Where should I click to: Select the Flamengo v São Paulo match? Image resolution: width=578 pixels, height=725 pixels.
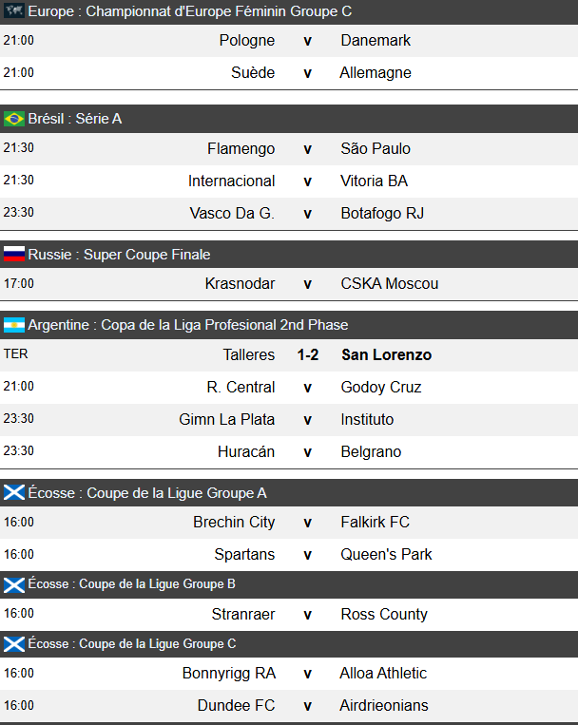[307, 149]
